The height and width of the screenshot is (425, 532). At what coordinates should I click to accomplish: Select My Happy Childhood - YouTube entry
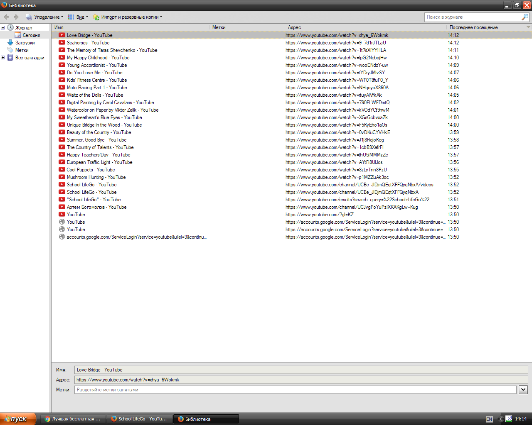[98, 58]
